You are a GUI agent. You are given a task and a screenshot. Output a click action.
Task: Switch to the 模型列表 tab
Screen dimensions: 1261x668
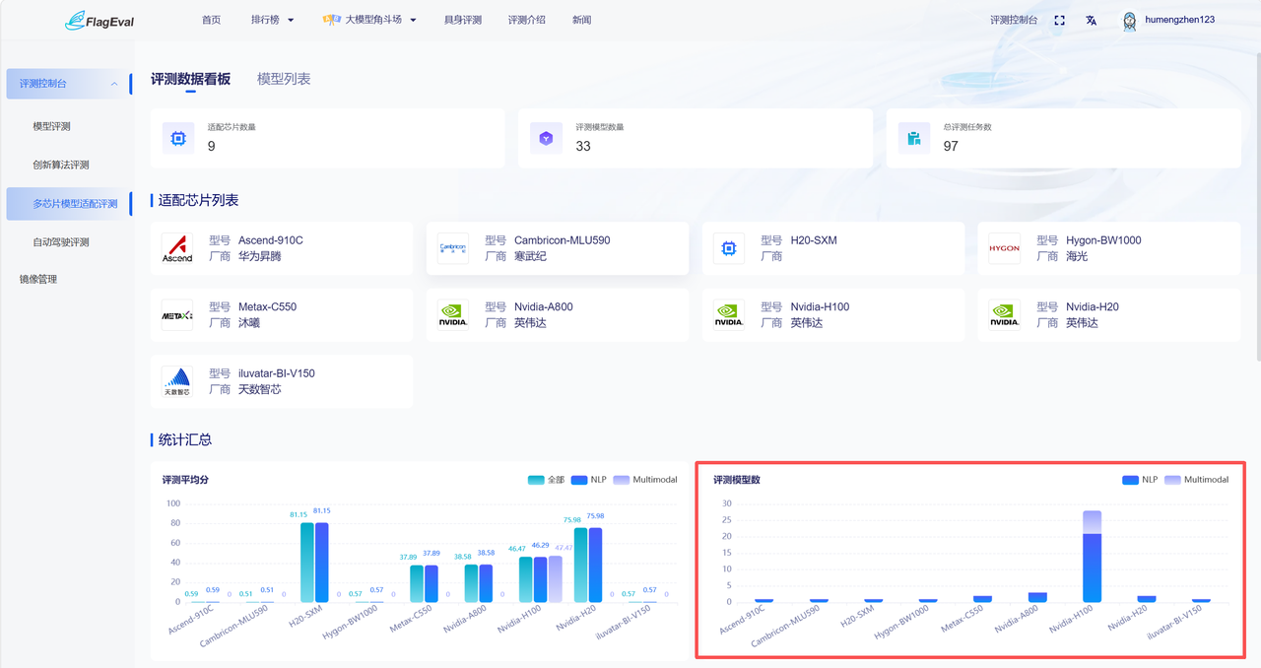284,79
